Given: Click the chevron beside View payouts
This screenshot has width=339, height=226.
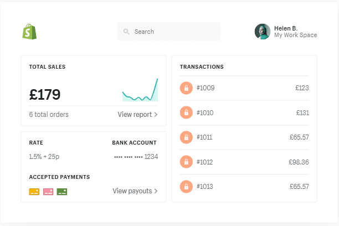Looking at the screenshot, I should 156,191.
